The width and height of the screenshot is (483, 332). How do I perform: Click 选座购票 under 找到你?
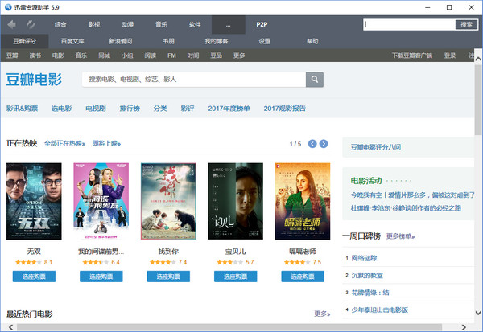[168, 277]
